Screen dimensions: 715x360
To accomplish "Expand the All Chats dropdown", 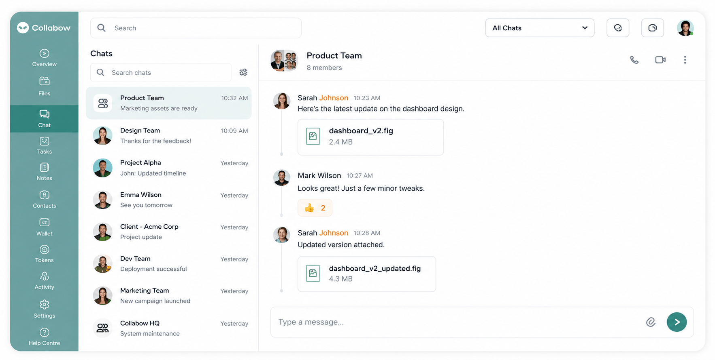I will point(540,28).
